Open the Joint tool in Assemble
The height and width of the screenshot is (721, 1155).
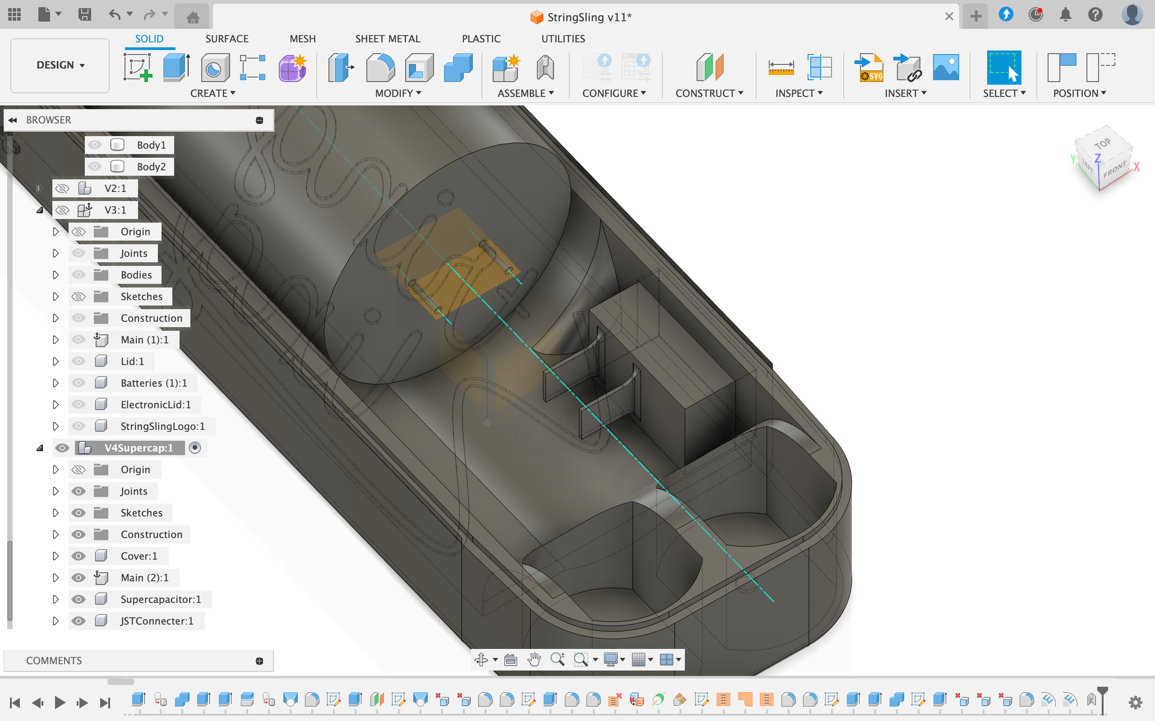[x=545, y=67]
